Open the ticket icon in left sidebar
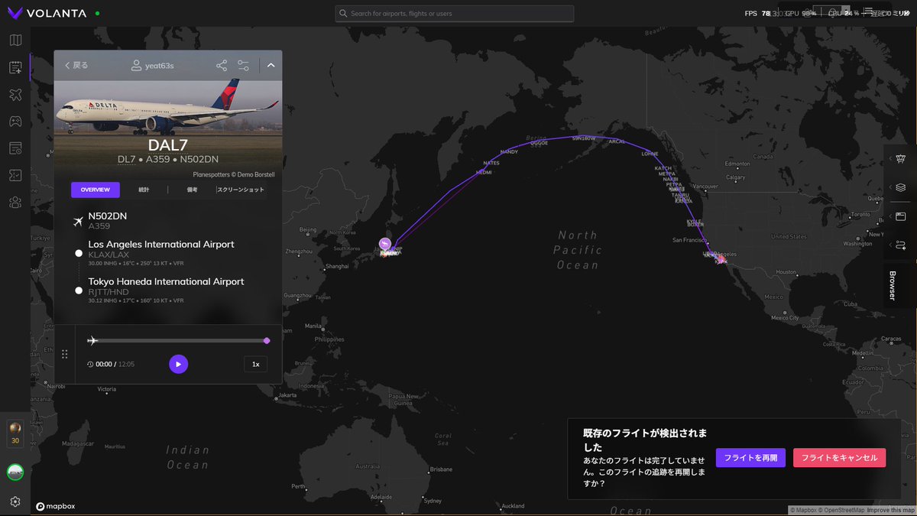917x516 pixels. [15, 175]
